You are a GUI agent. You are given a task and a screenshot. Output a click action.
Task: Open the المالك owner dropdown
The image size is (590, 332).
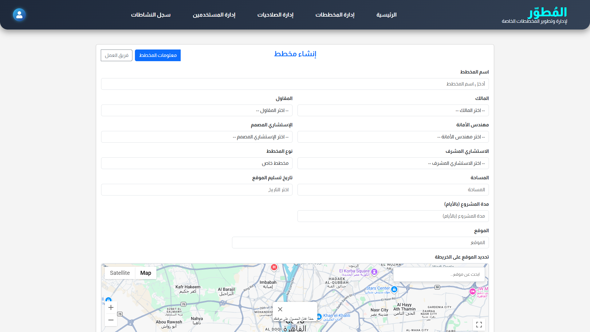[x=393, y=110]
